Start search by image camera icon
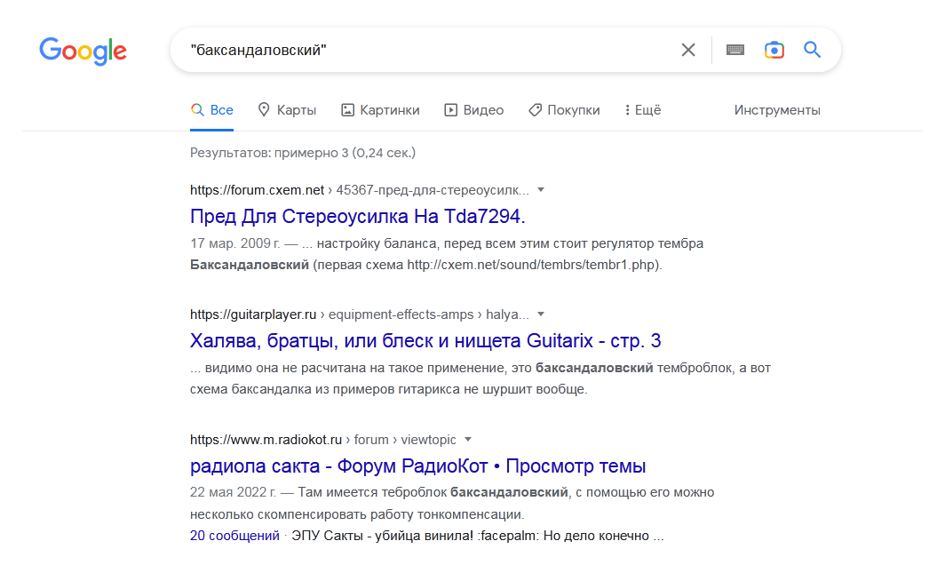Screen dimensions: 945x565 tap(774, 50)
